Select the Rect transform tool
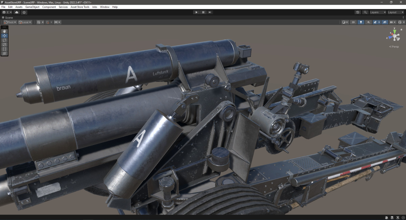The height and width of the screenshot is (220, 406). click(4, 49)
